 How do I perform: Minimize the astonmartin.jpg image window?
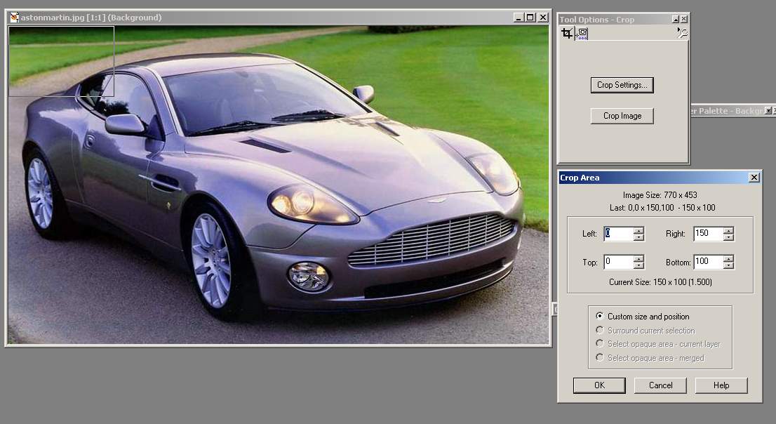(x=519, y=18)
